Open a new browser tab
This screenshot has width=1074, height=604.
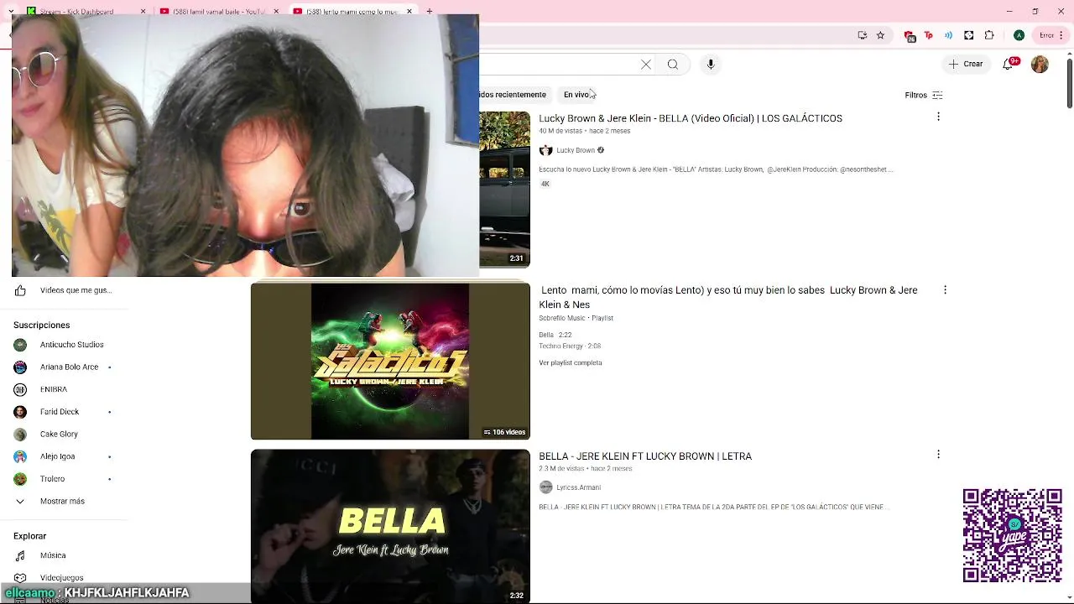tap(429, 12)
